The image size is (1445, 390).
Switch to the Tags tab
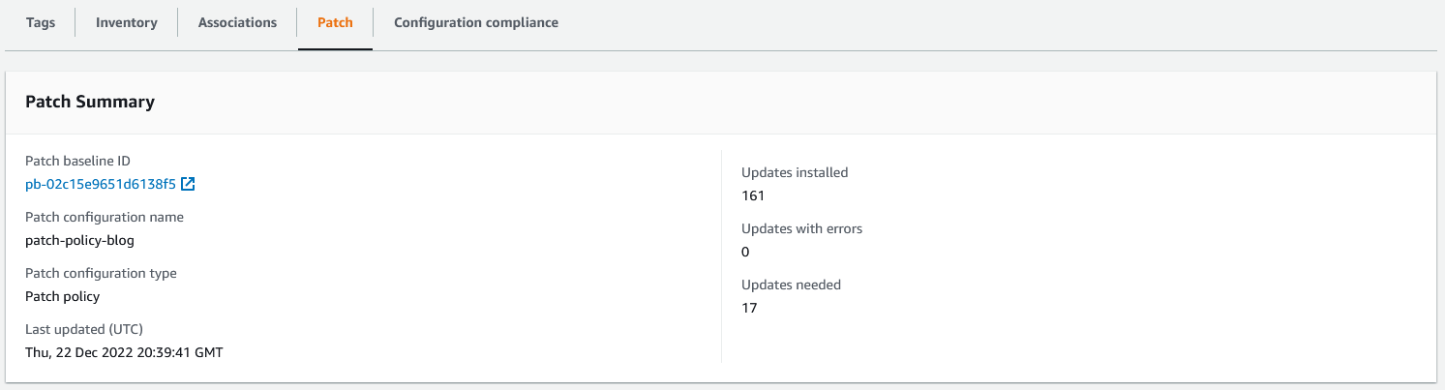coord(40,22)
